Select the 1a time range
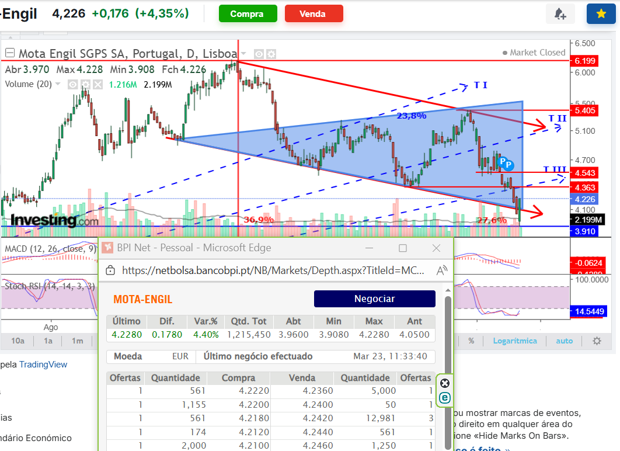The image size is (620, 451). (48, 341)
